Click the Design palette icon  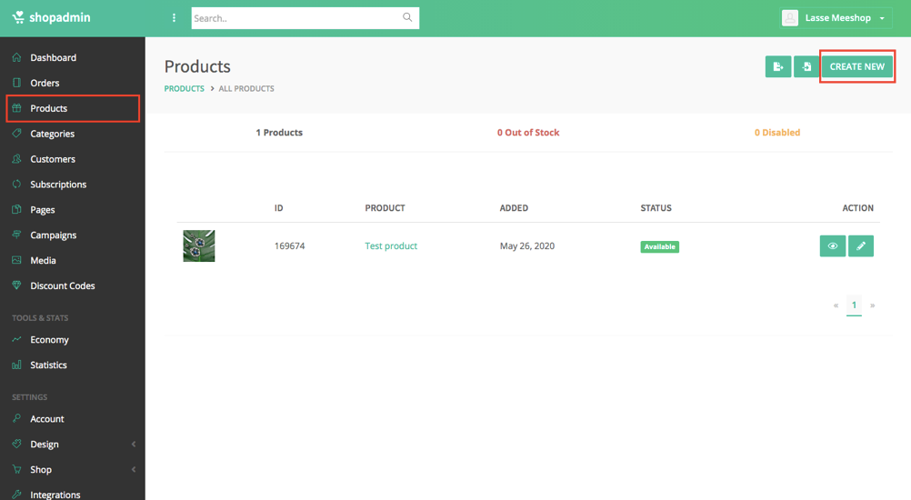pyautogui.click(x=17, y=444)
